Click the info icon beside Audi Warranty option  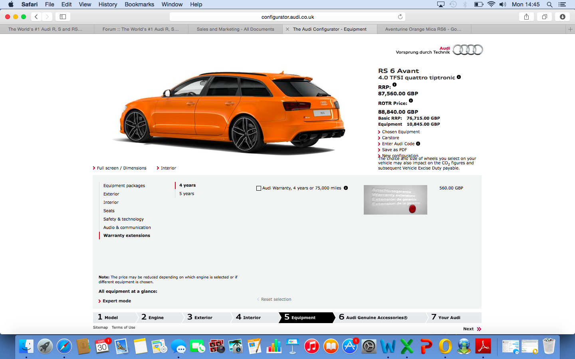click(x=346, y=188)
